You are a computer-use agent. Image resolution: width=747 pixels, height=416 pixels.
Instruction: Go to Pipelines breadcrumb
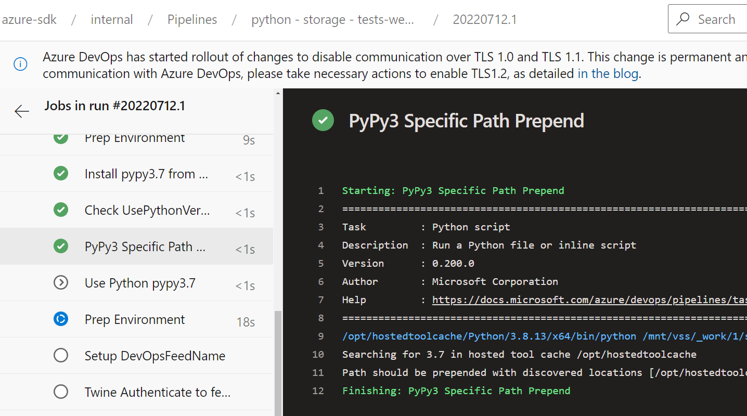(x=192, y=20)
